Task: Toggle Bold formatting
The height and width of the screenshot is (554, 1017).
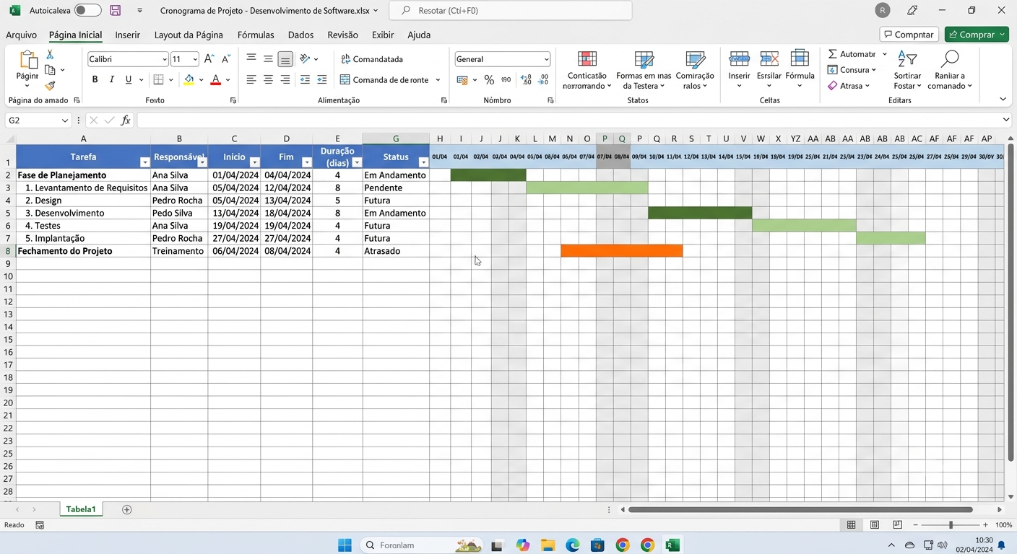Action: [95, 80]
